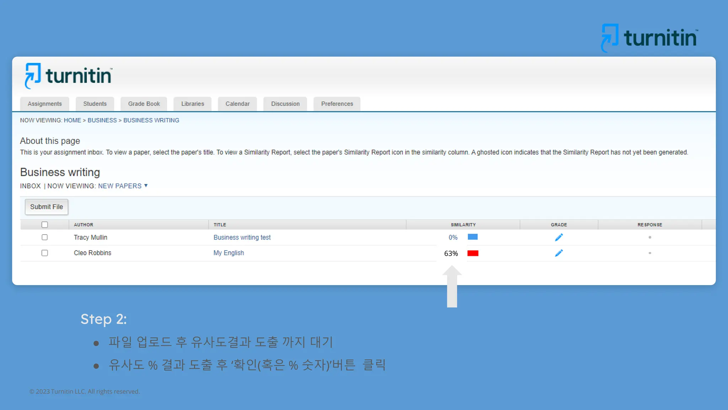Open grade pencil icon for Cleo Robbins
728x410 pixels.
pyautogui.click(x=559, y=253)
